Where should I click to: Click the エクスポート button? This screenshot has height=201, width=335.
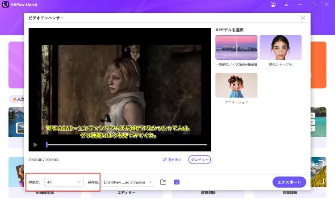pyautogui.click(x=289, y=182)
